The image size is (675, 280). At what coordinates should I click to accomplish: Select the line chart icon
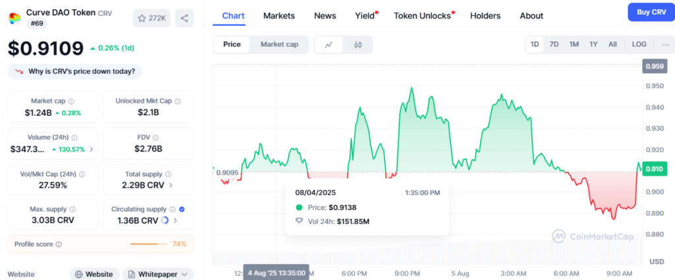pos(329,45)
